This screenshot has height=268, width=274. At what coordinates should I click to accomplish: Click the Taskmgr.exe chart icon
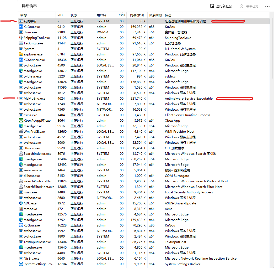coord(21,43)
